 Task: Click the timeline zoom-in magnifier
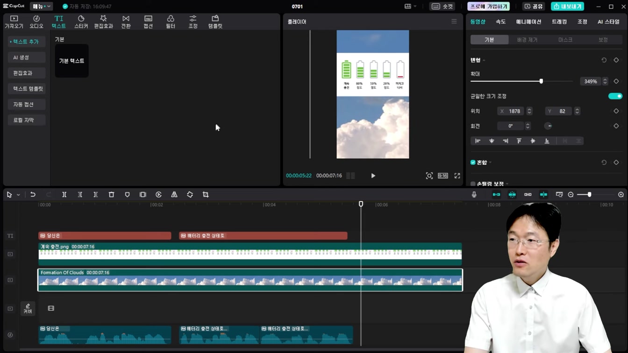coord(621,195)
